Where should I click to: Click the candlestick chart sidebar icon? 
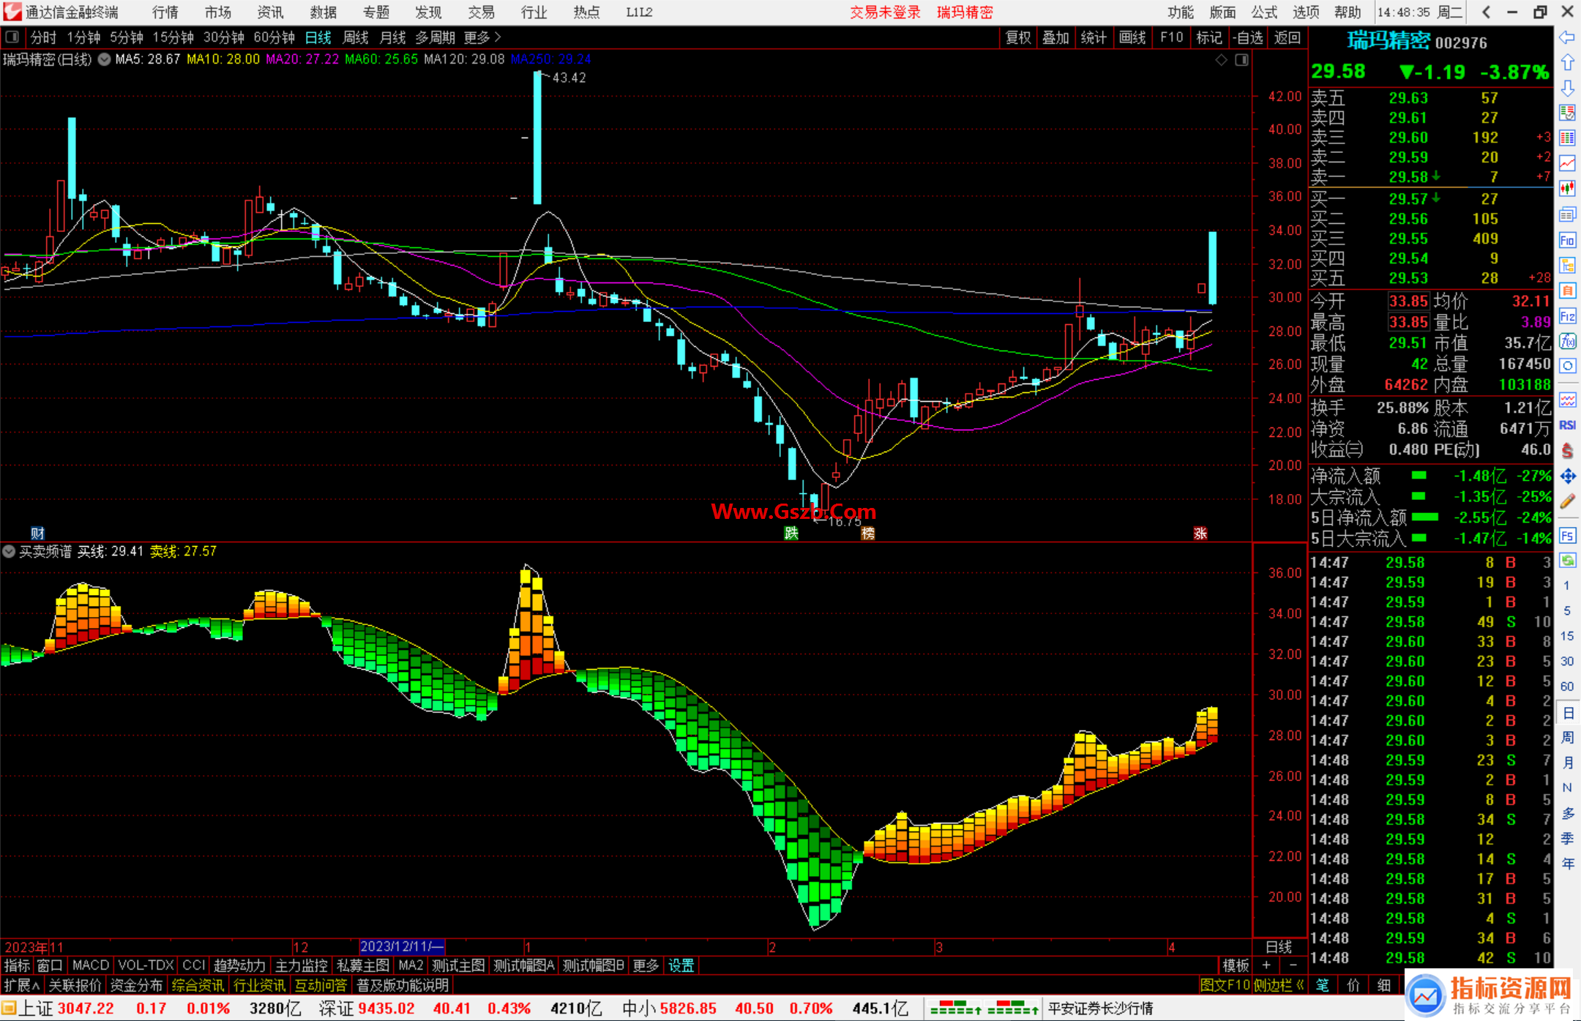coord(1567,188)
